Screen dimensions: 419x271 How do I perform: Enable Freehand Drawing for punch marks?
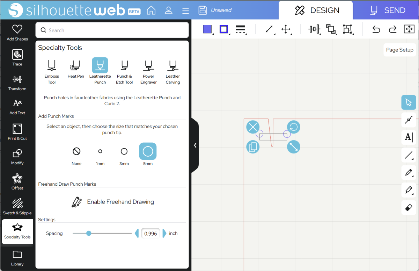tap(113, 202)
